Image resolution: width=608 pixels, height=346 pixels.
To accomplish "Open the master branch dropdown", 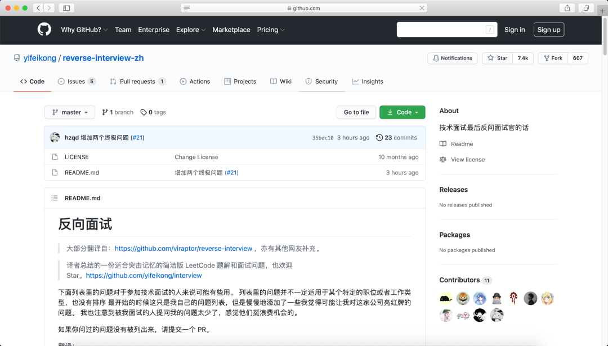I will coord(70,112).
